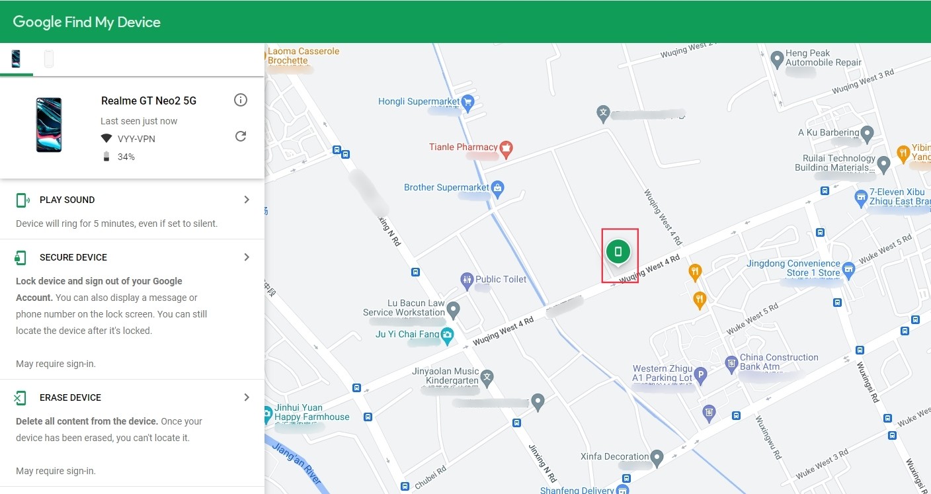Screen dimensions: 931x494
Task: Refresh the device location
Action: (x=241, y=136)
